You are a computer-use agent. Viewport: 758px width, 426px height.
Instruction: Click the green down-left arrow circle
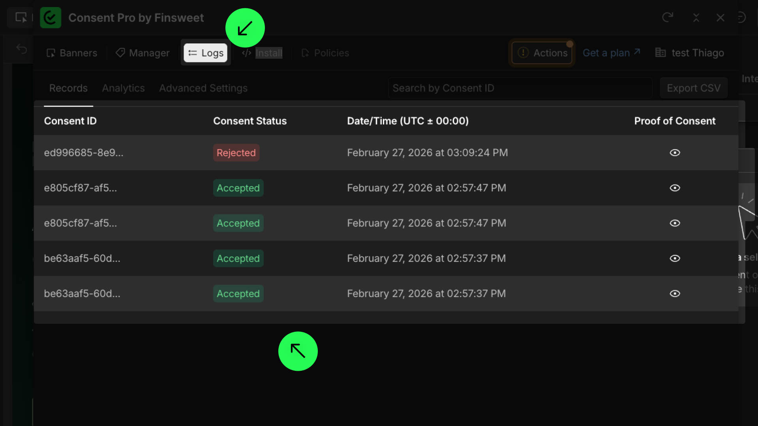click(245, 28)
